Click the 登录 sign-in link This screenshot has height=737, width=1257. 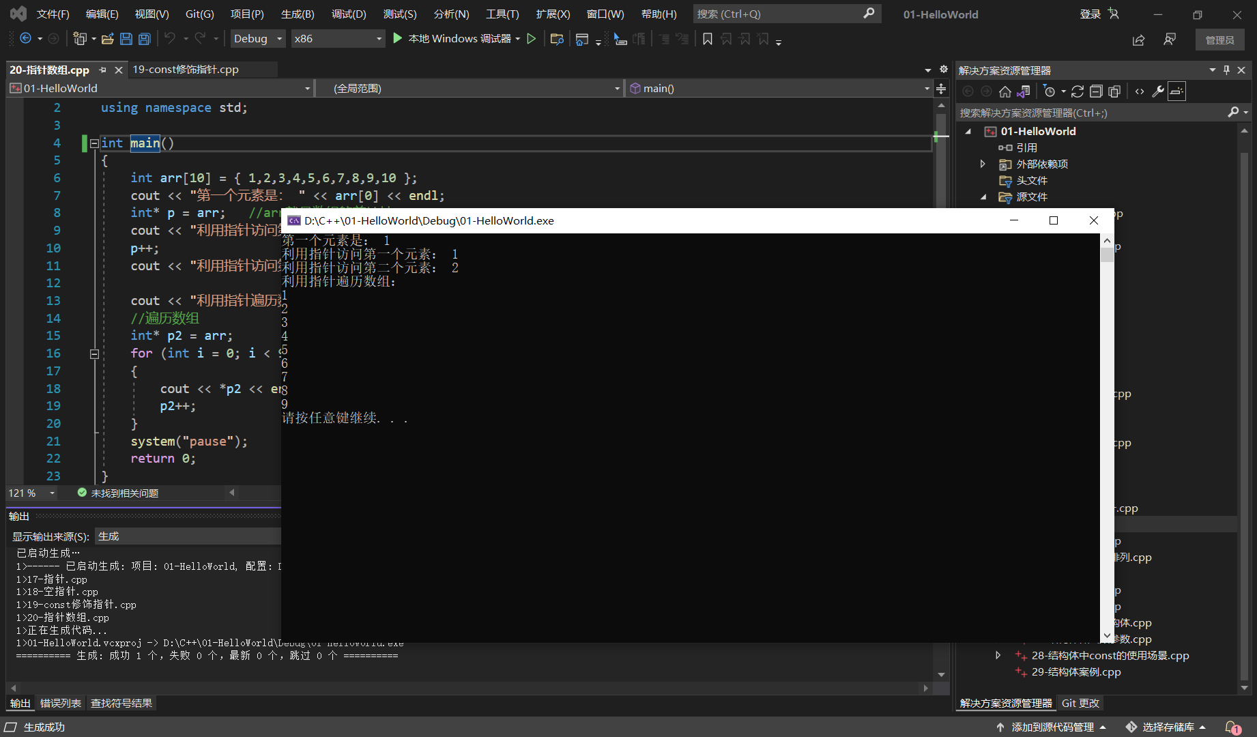point(1090,14)
